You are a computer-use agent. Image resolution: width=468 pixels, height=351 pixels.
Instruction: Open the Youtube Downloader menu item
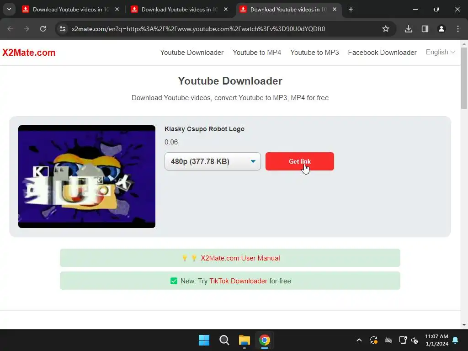[191, 53]
